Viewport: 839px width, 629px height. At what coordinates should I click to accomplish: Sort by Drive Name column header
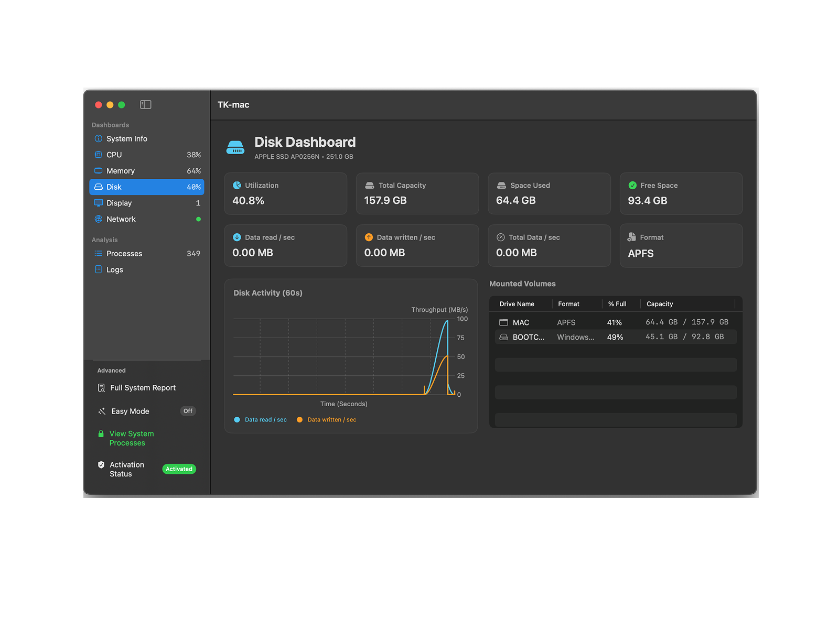click(517, 304)
